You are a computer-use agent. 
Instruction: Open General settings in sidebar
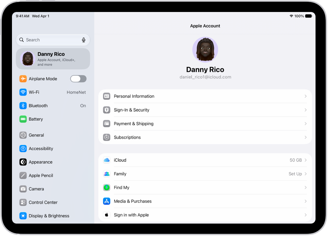click(53, 135)
